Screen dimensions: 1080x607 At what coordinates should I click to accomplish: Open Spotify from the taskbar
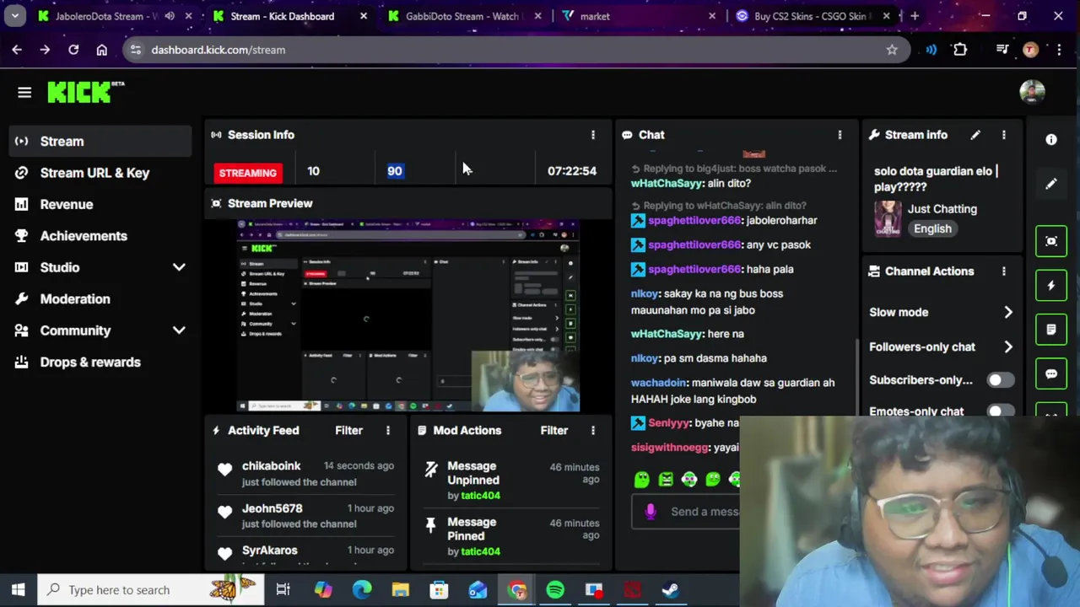click(x=555, y=590)
